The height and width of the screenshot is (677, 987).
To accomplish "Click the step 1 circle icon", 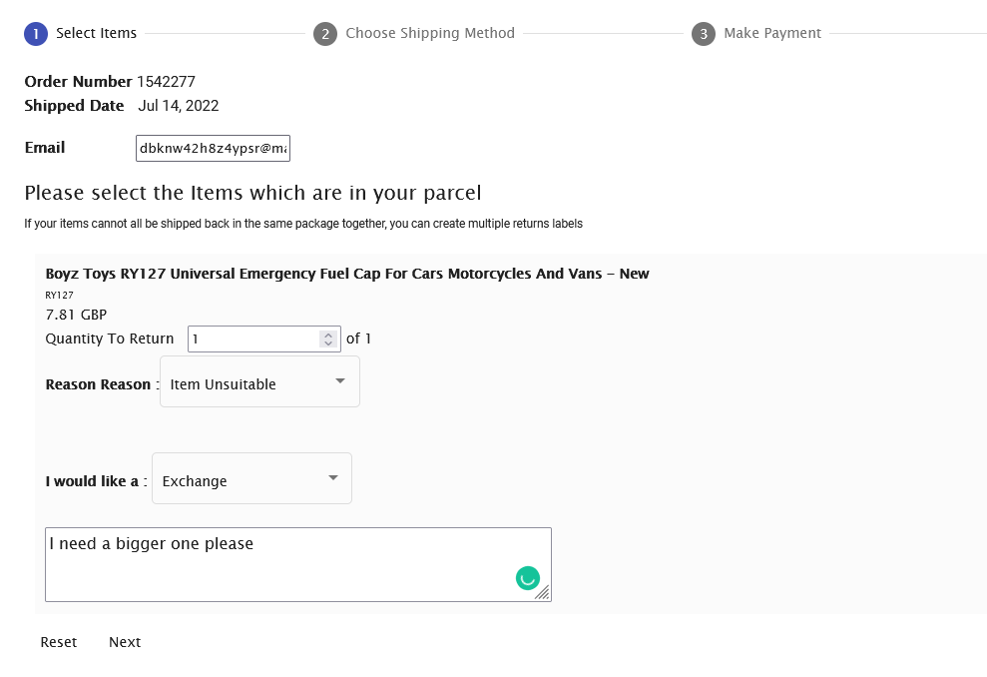I will [x=36, y=33].
